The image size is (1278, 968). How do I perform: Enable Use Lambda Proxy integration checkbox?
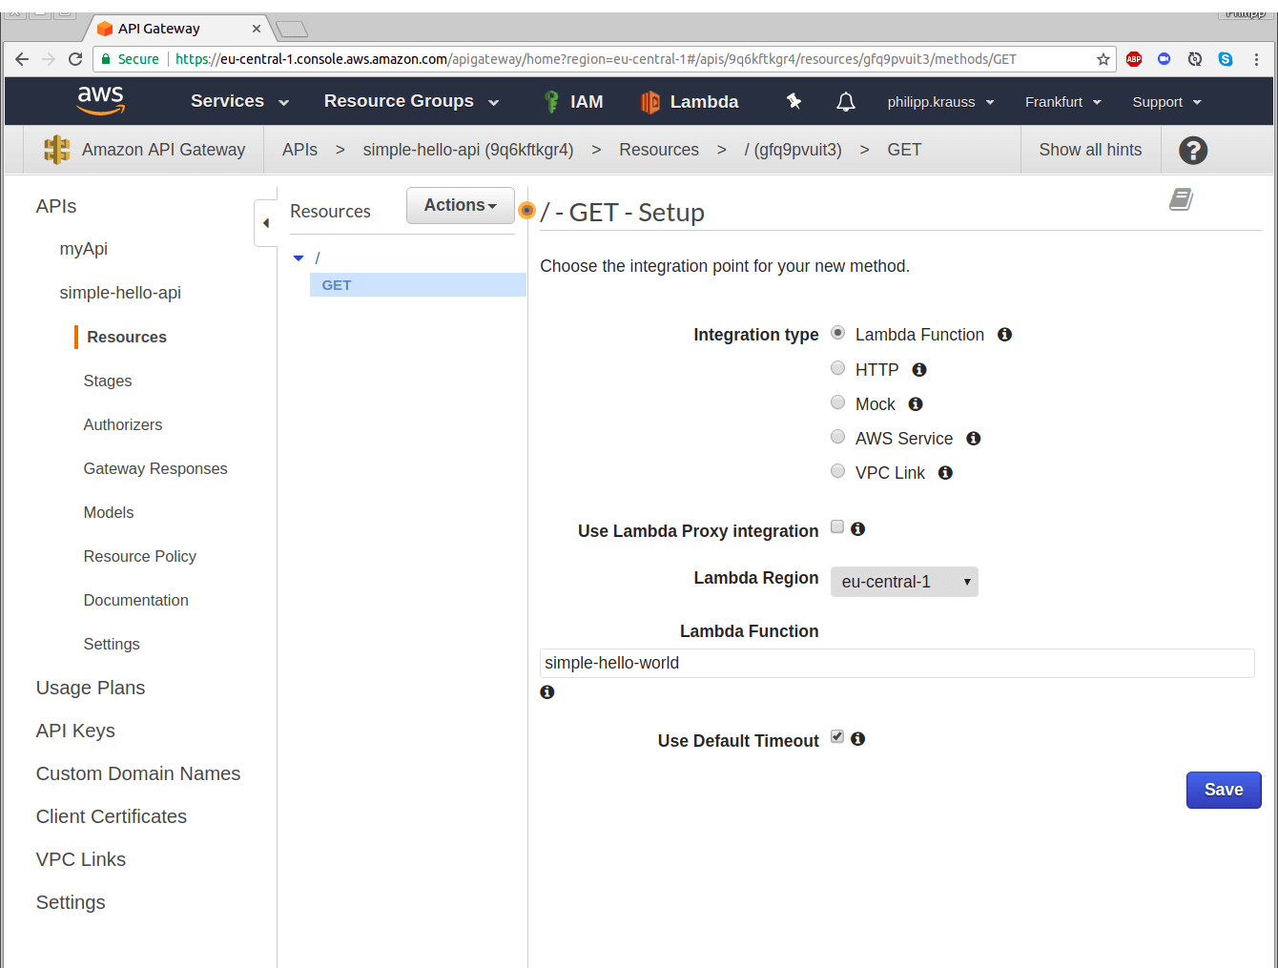click(x=837, y=527)
